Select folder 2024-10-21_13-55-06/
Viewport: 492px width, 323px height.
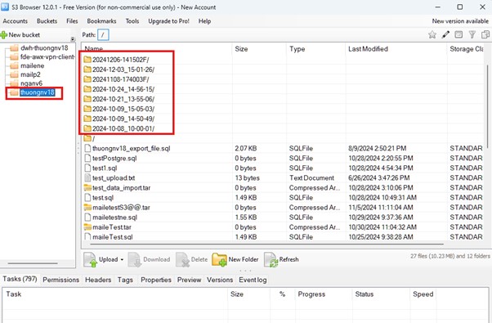point(123,99)
